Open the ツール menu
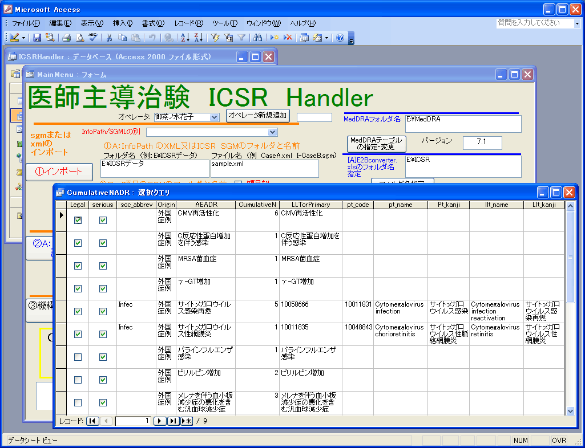 [225, 23]
